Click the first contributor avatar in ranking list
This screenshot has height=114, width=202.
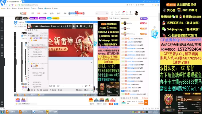click(x=125, y=23)
